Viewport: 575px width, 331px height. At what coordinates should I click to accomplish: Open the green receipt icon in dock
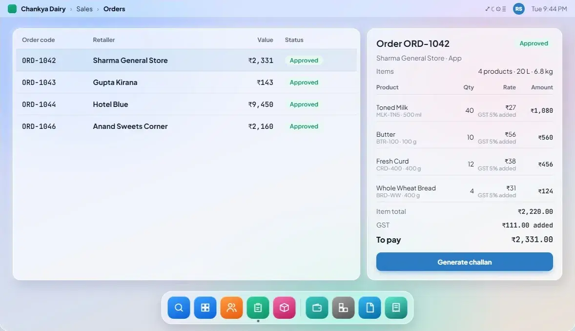[396, 308]
